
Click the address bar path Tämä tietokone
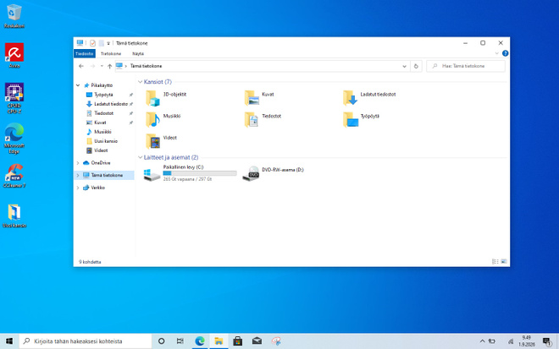click(x=147, y=66)
